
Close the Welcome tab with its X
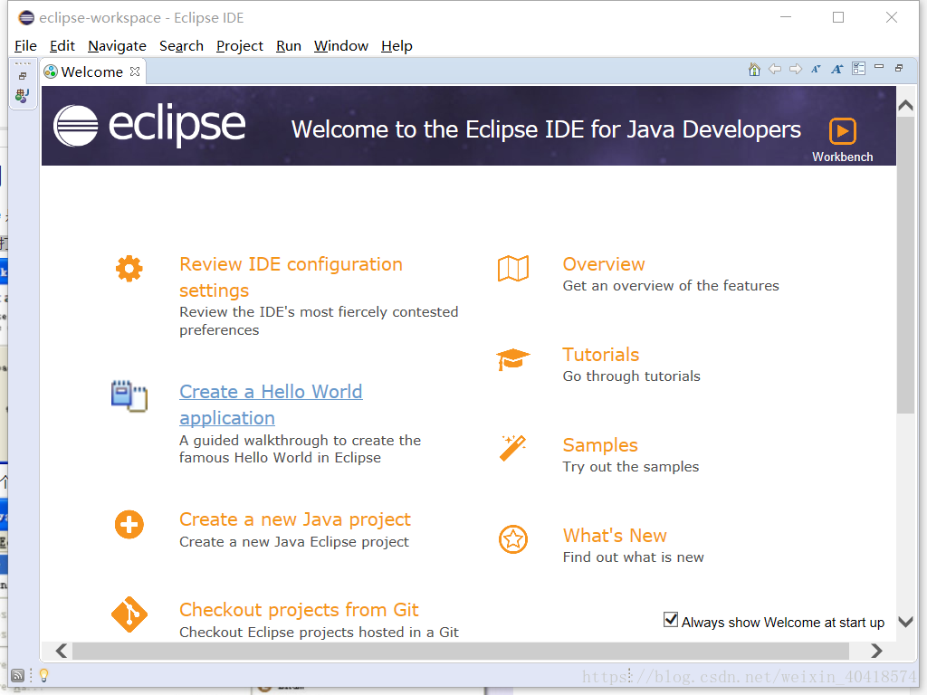tap(135, 71)
